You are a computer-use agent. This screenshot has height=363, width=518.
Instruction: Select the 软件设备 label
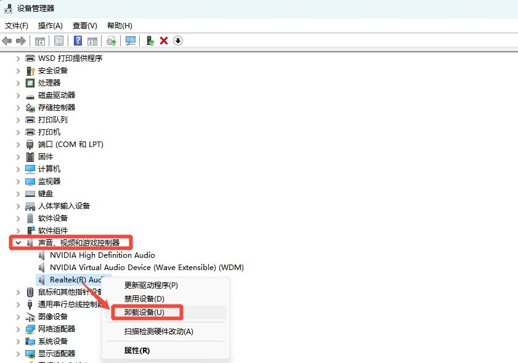coord(53,218)
